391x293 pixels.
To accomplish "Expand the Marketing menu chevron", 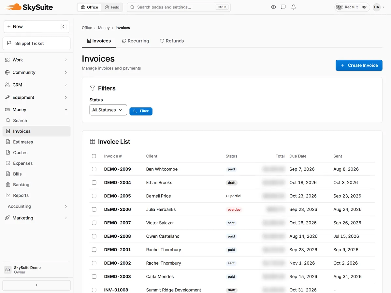I will [x=66, y=218].
